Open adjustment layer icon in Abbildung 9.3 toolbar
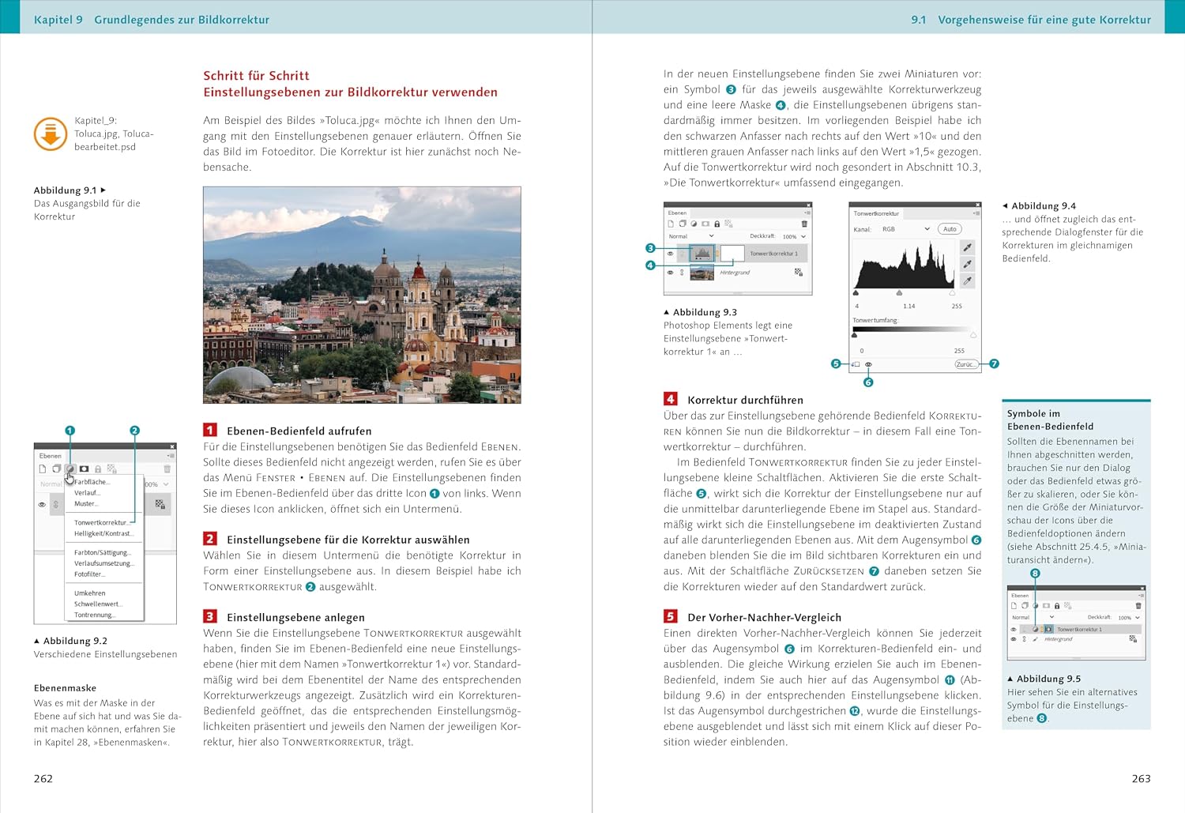 [694, 224]
